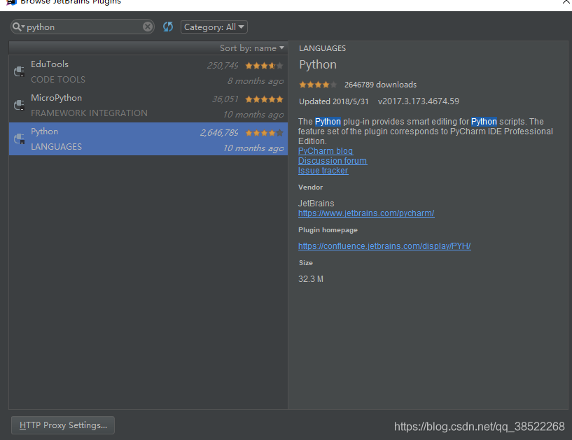Click the search magnifier icon in the search box
The height and width of the screenshot is (440, 572).
click(17, 27)
